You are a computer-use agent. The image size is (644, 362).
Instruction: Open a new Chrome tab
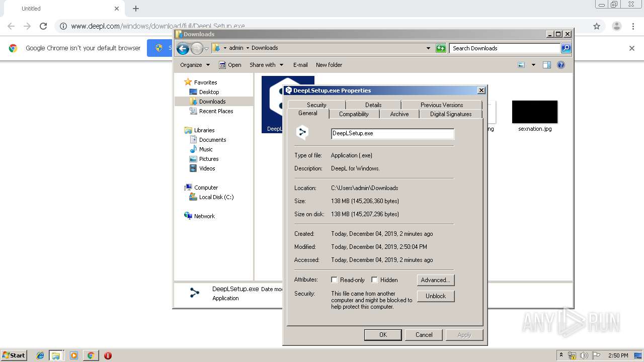click(x=136, y=9)
